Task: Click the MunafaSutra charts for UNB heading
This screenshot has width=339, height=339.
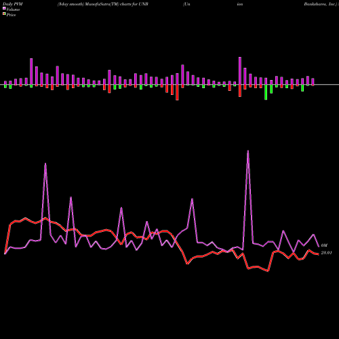Action: click(103, 4)
